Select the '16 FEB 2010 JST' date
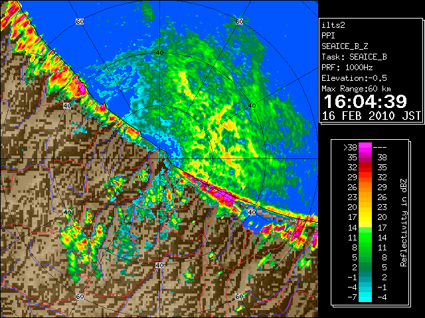The width and height of the screenshot is (425, 318). click(x=371, y=116)
